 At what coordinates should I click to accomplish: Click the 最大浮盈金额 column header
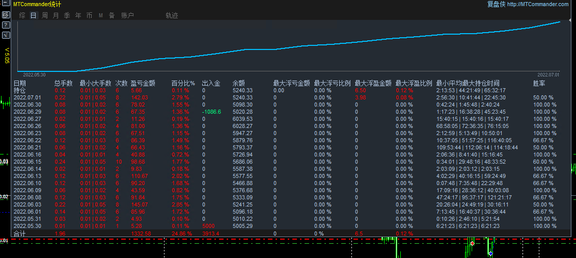click(x=373, y=84)
